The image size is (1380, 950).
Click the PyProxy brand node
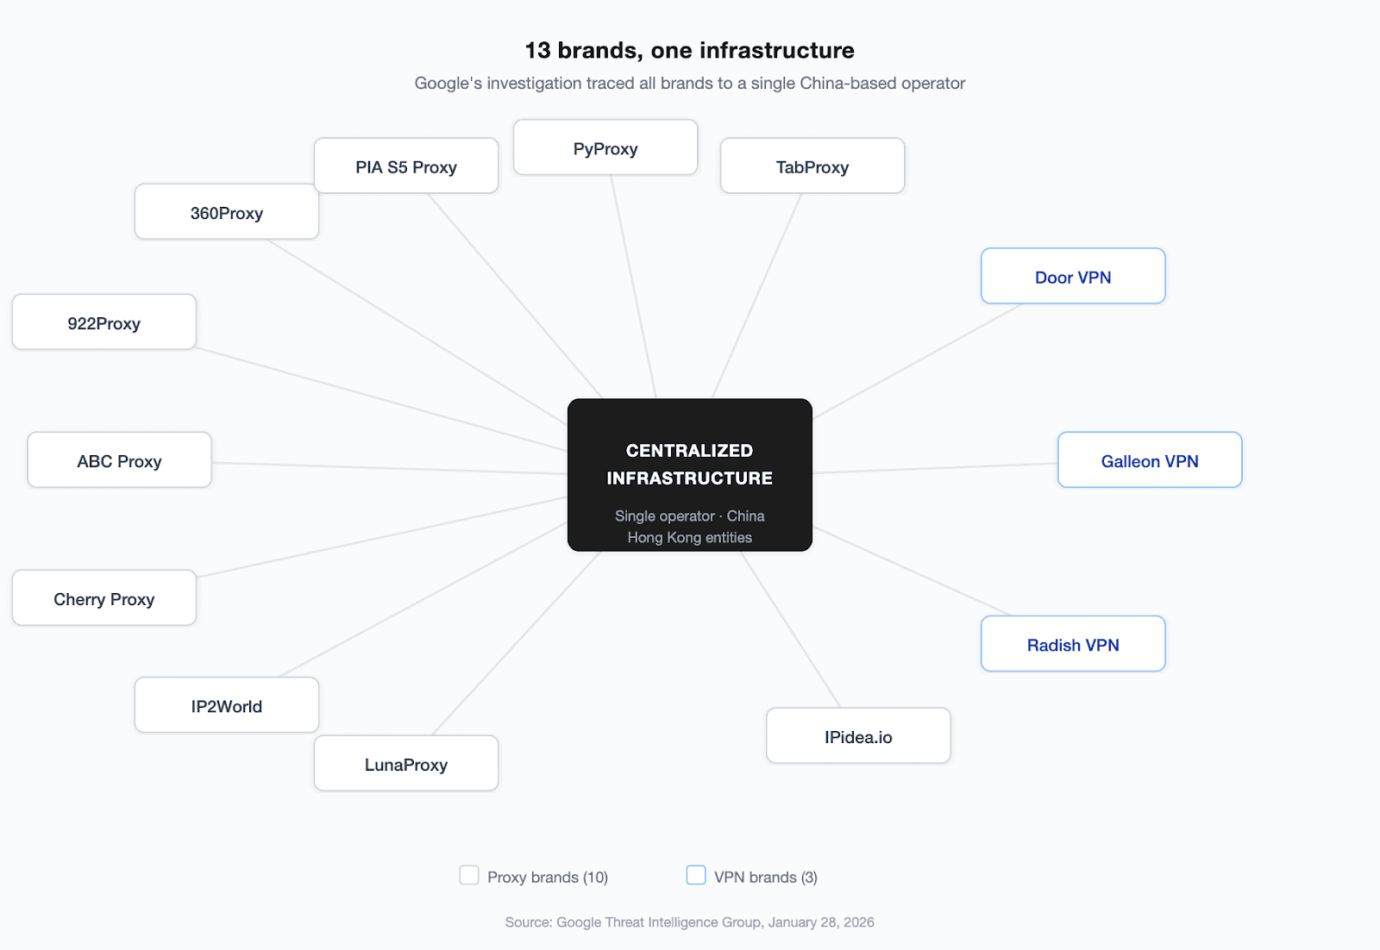click(605, 147)
